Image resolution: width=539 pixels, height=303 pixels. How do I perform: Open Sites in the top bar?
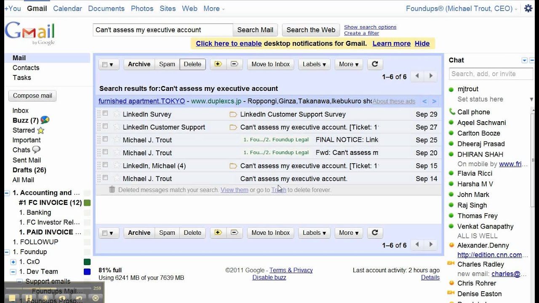168,8
